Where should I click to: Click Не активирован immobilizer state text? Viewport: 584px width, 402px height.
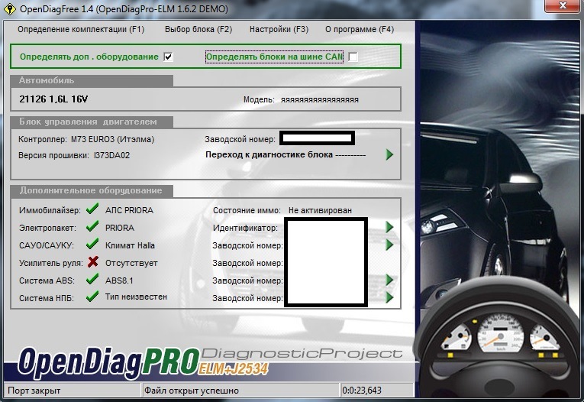point(320,210)
